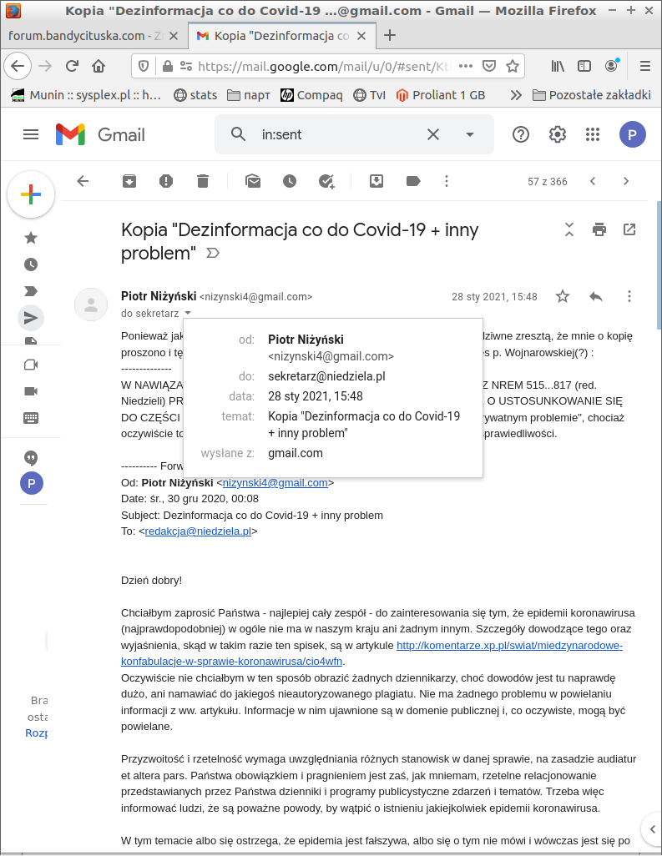Open the Starred folder in the sidebar
Image resolution: width=662 pixels, height=856 pixels.
pos(31,238)
